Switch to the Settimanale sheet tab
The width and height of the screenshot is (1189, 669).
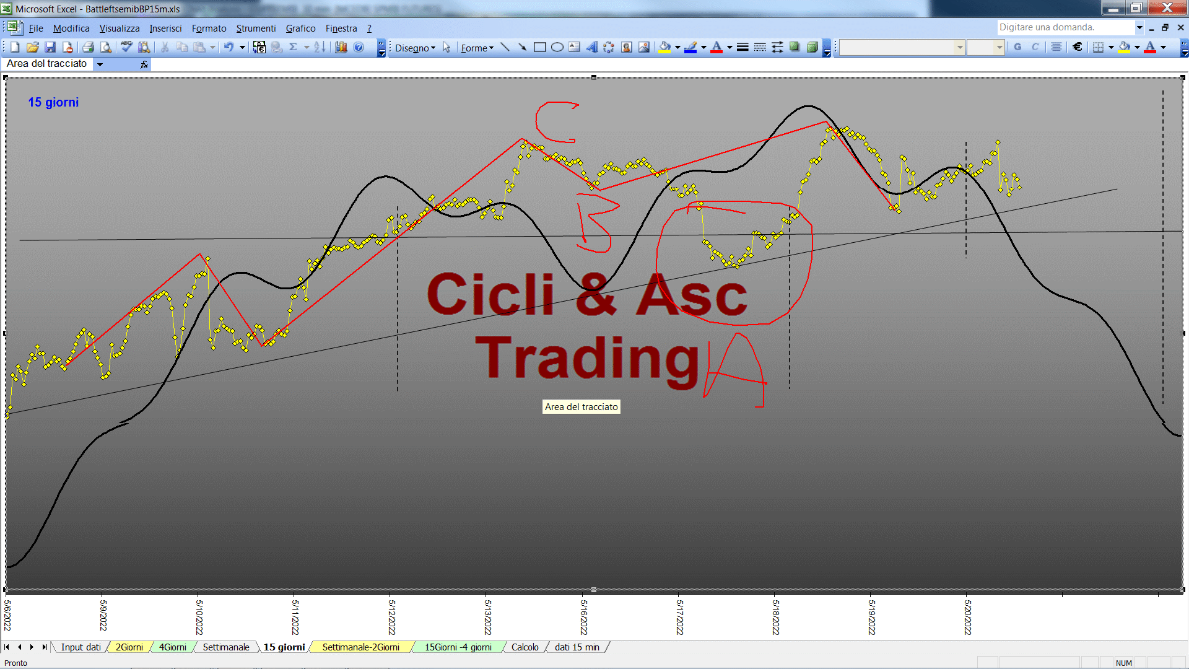point(226,647)
